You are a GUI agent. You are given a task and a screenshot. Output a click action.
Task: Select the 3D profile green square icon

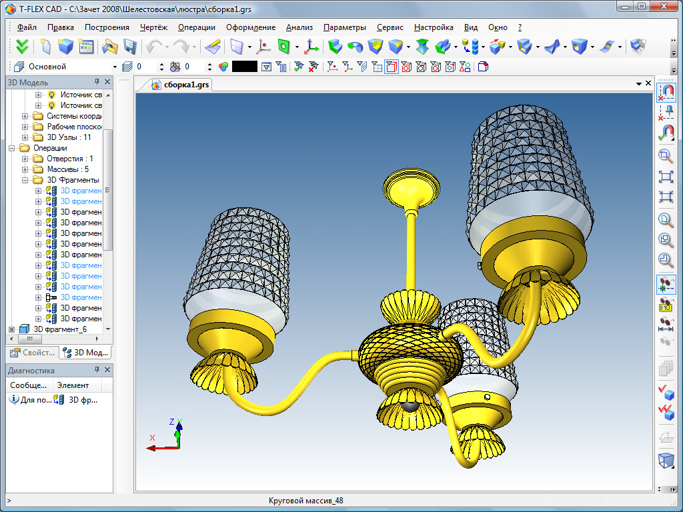click(x=284, y=46)
